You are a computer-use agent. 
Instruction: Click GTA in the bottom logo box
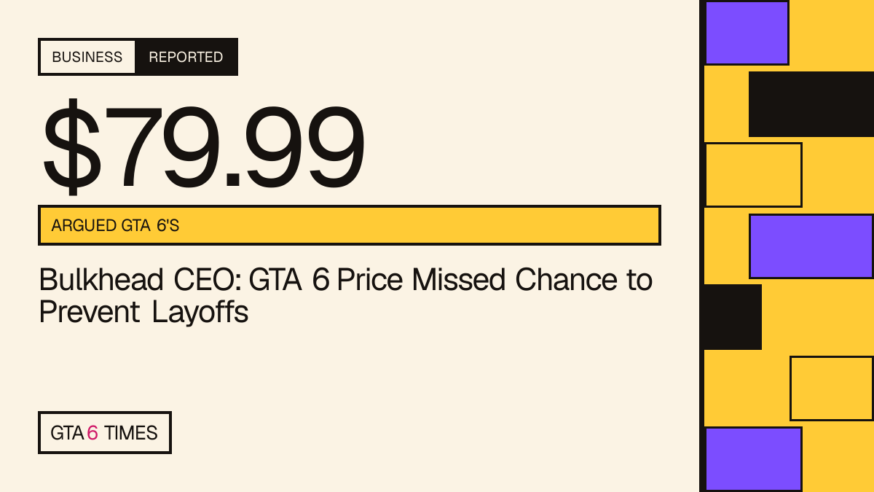[x=67, y=433]
